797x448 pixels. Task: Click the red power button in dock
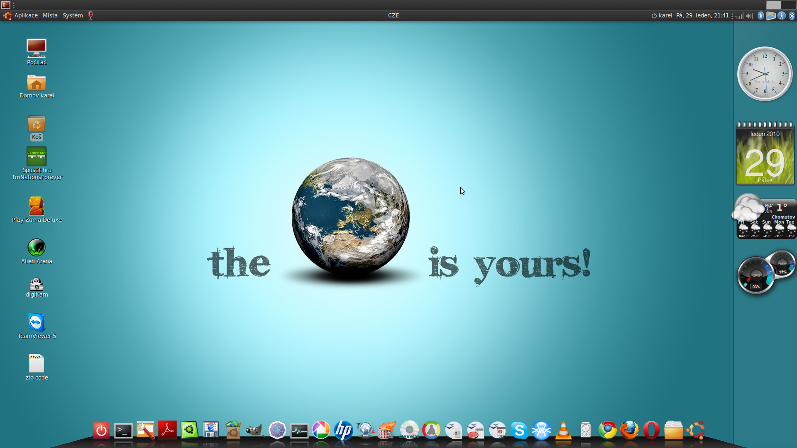point(101,431)
